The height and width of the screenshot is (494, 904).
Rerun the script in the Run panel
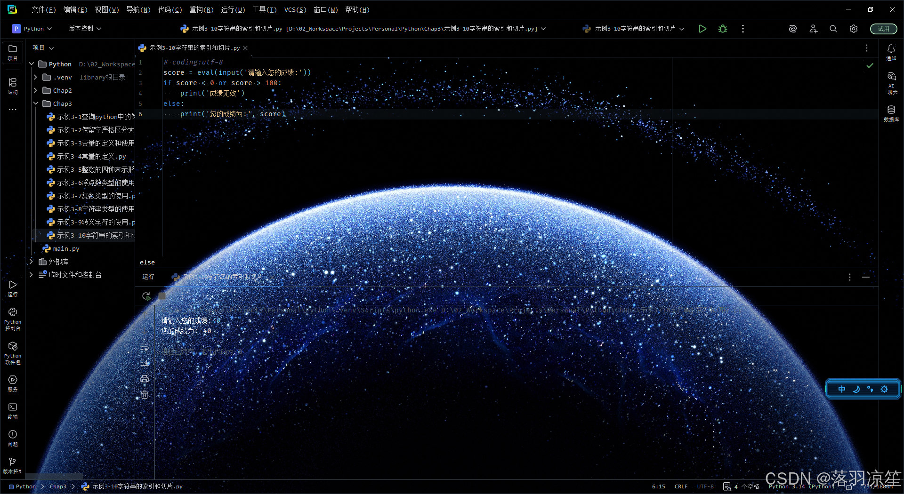[x=146, y=296]
